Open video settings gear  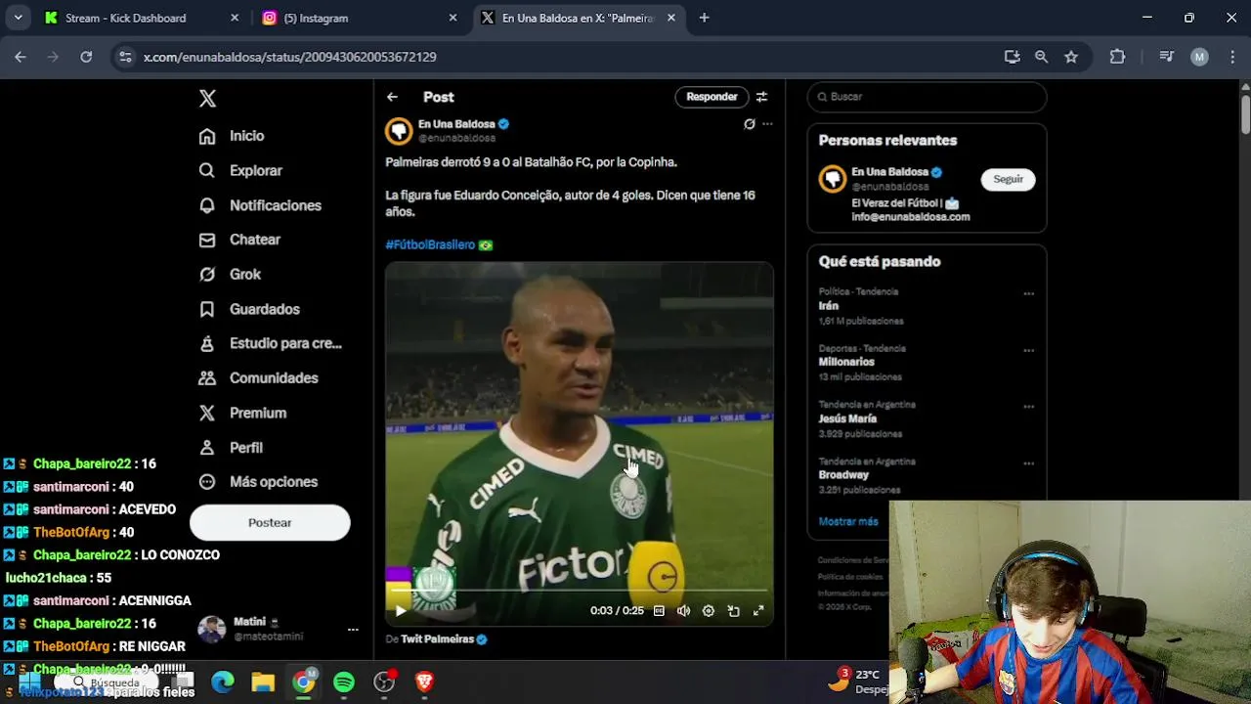pos(709,610)
